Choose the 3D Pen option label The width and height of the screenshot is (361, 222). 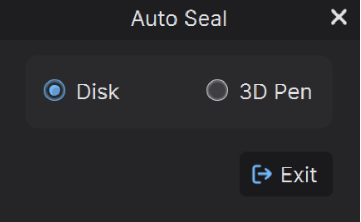pos(276,91)
